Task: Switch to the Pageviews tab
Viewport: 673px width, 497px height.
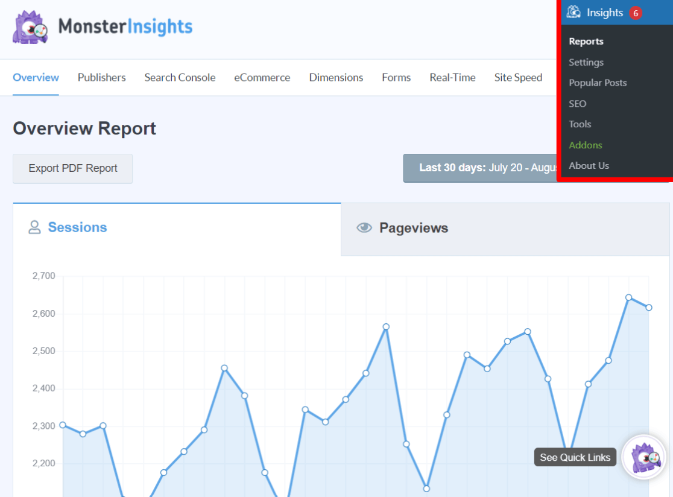Action: point(414,228)
